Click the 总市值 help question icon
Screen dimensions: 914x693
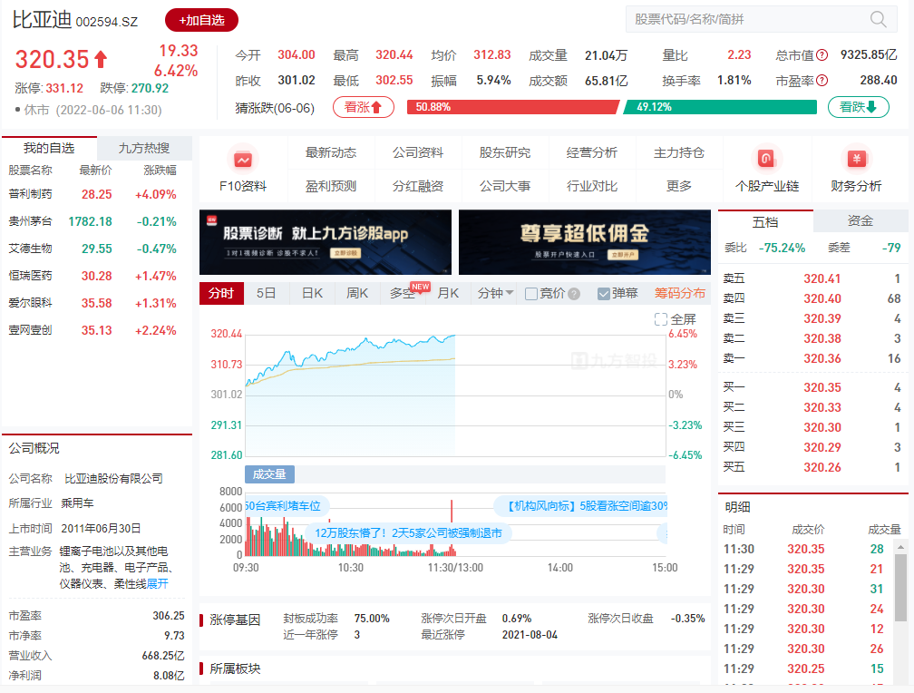click(x=822, y=55)
